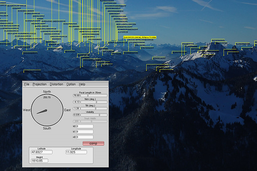The height and width of the screenshot is (171, 257).
Task: Open the Option menu
Action: (71, 84)
